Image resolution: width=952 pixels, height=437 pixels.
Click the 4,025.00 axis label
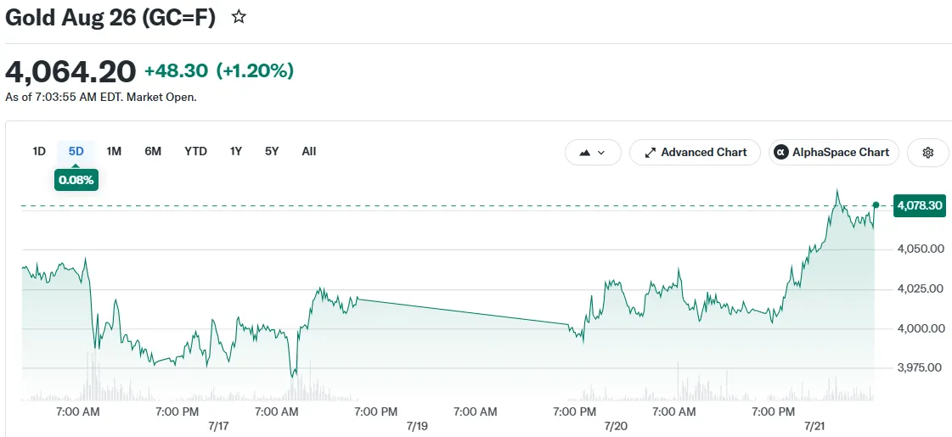[x=921, y=289]
